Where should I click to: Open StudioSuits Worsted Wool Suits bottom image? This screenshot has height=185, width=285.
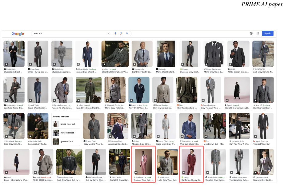pyautogui.click(x=215, y=162)
